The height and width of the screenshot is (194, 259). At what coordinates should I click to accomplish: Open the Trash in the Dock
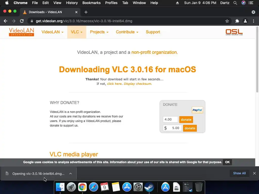coord(199,187)
